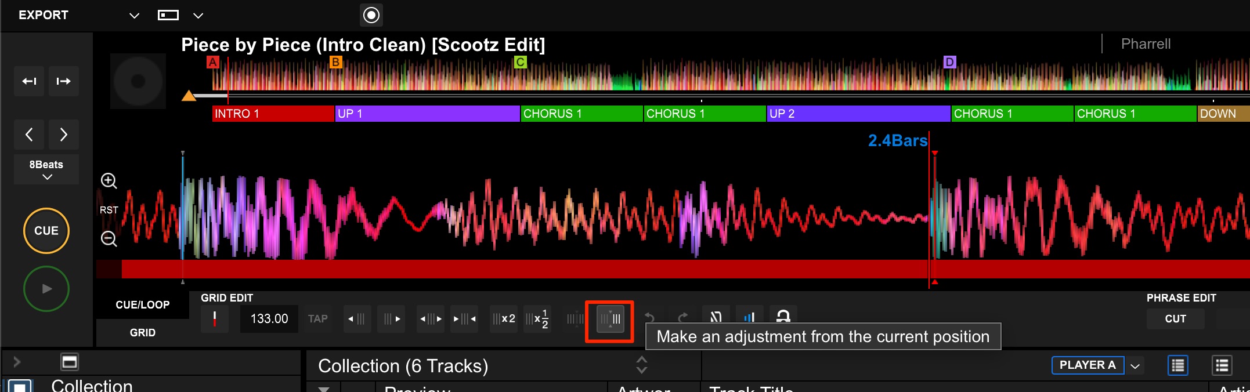Toggle the record button at top
The height and width of the screenshot is (392, 1250).
[x=371, y=15]
